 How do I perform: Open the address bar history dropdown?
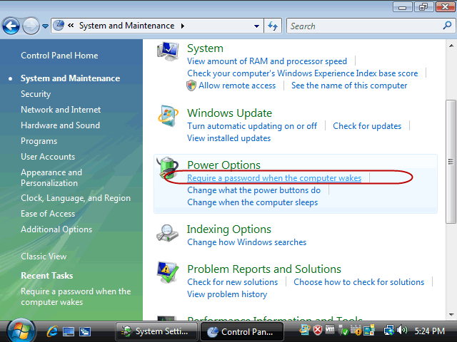point(256,26)
